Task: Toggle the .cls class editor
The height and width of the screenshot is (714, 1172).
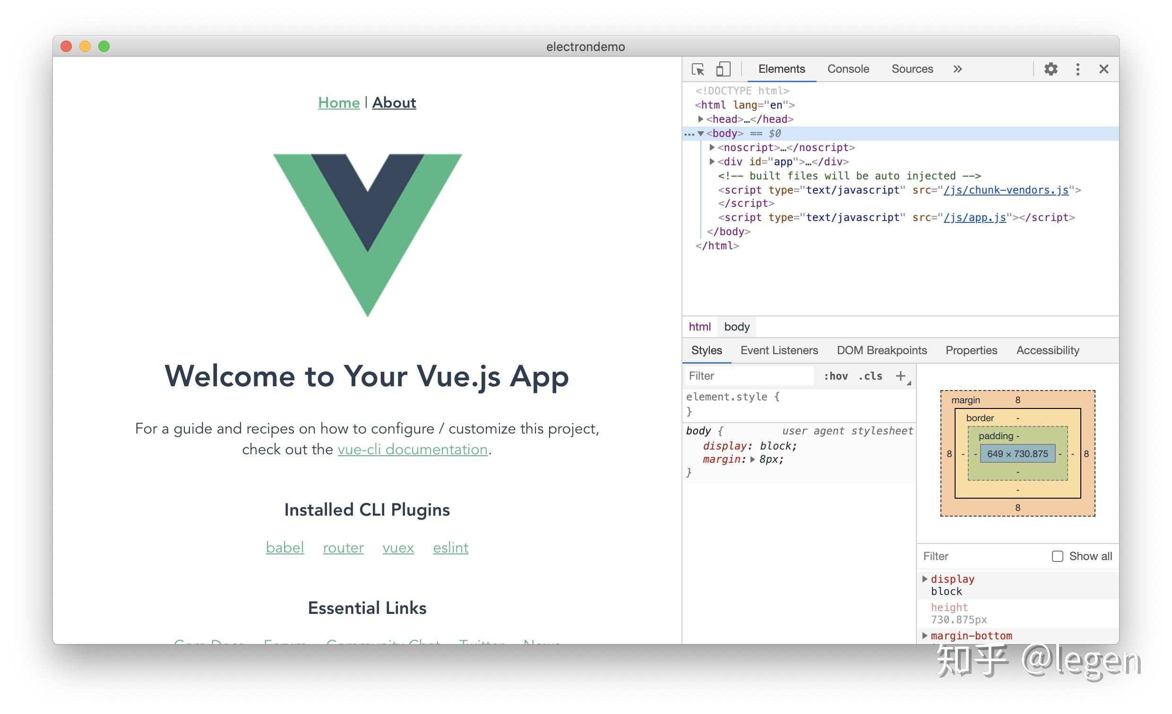Action: (x=870, y=376)
